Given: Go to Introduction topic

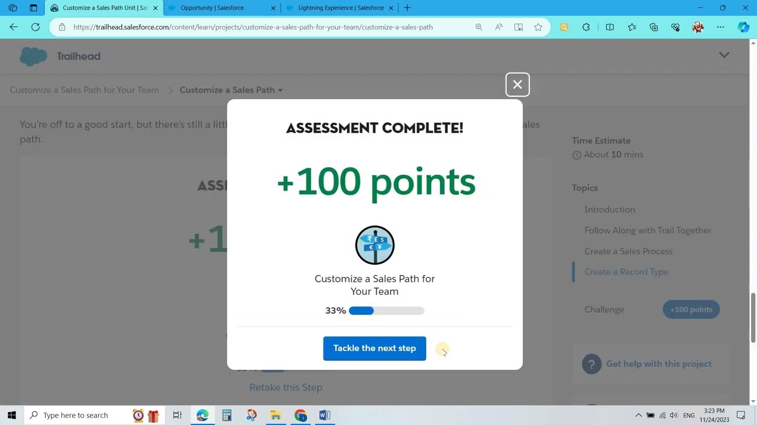Looking at the screenshot, I should [x=610, y=210].
